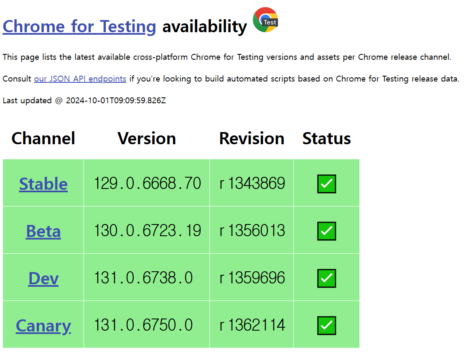Select Canary version 131.0.6750.0

tap(143, 325)
